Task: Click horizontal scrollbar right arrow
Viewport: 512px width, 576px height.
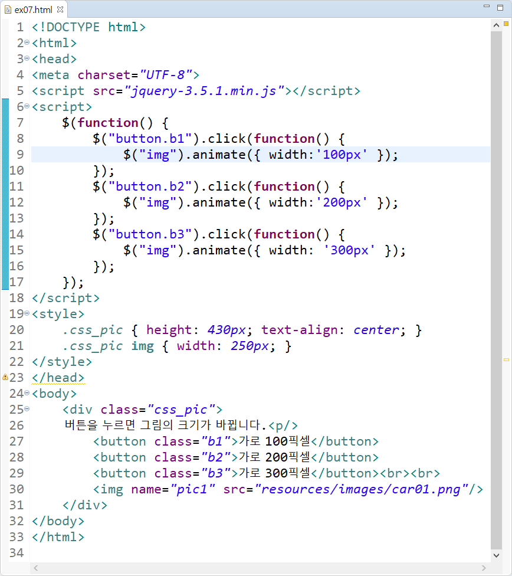Action: pos(484,568)
